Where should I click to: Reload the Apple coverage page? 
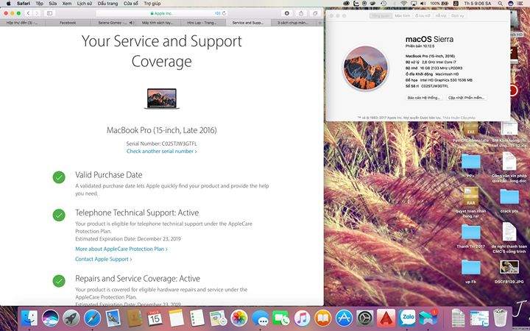coord(224,13)
